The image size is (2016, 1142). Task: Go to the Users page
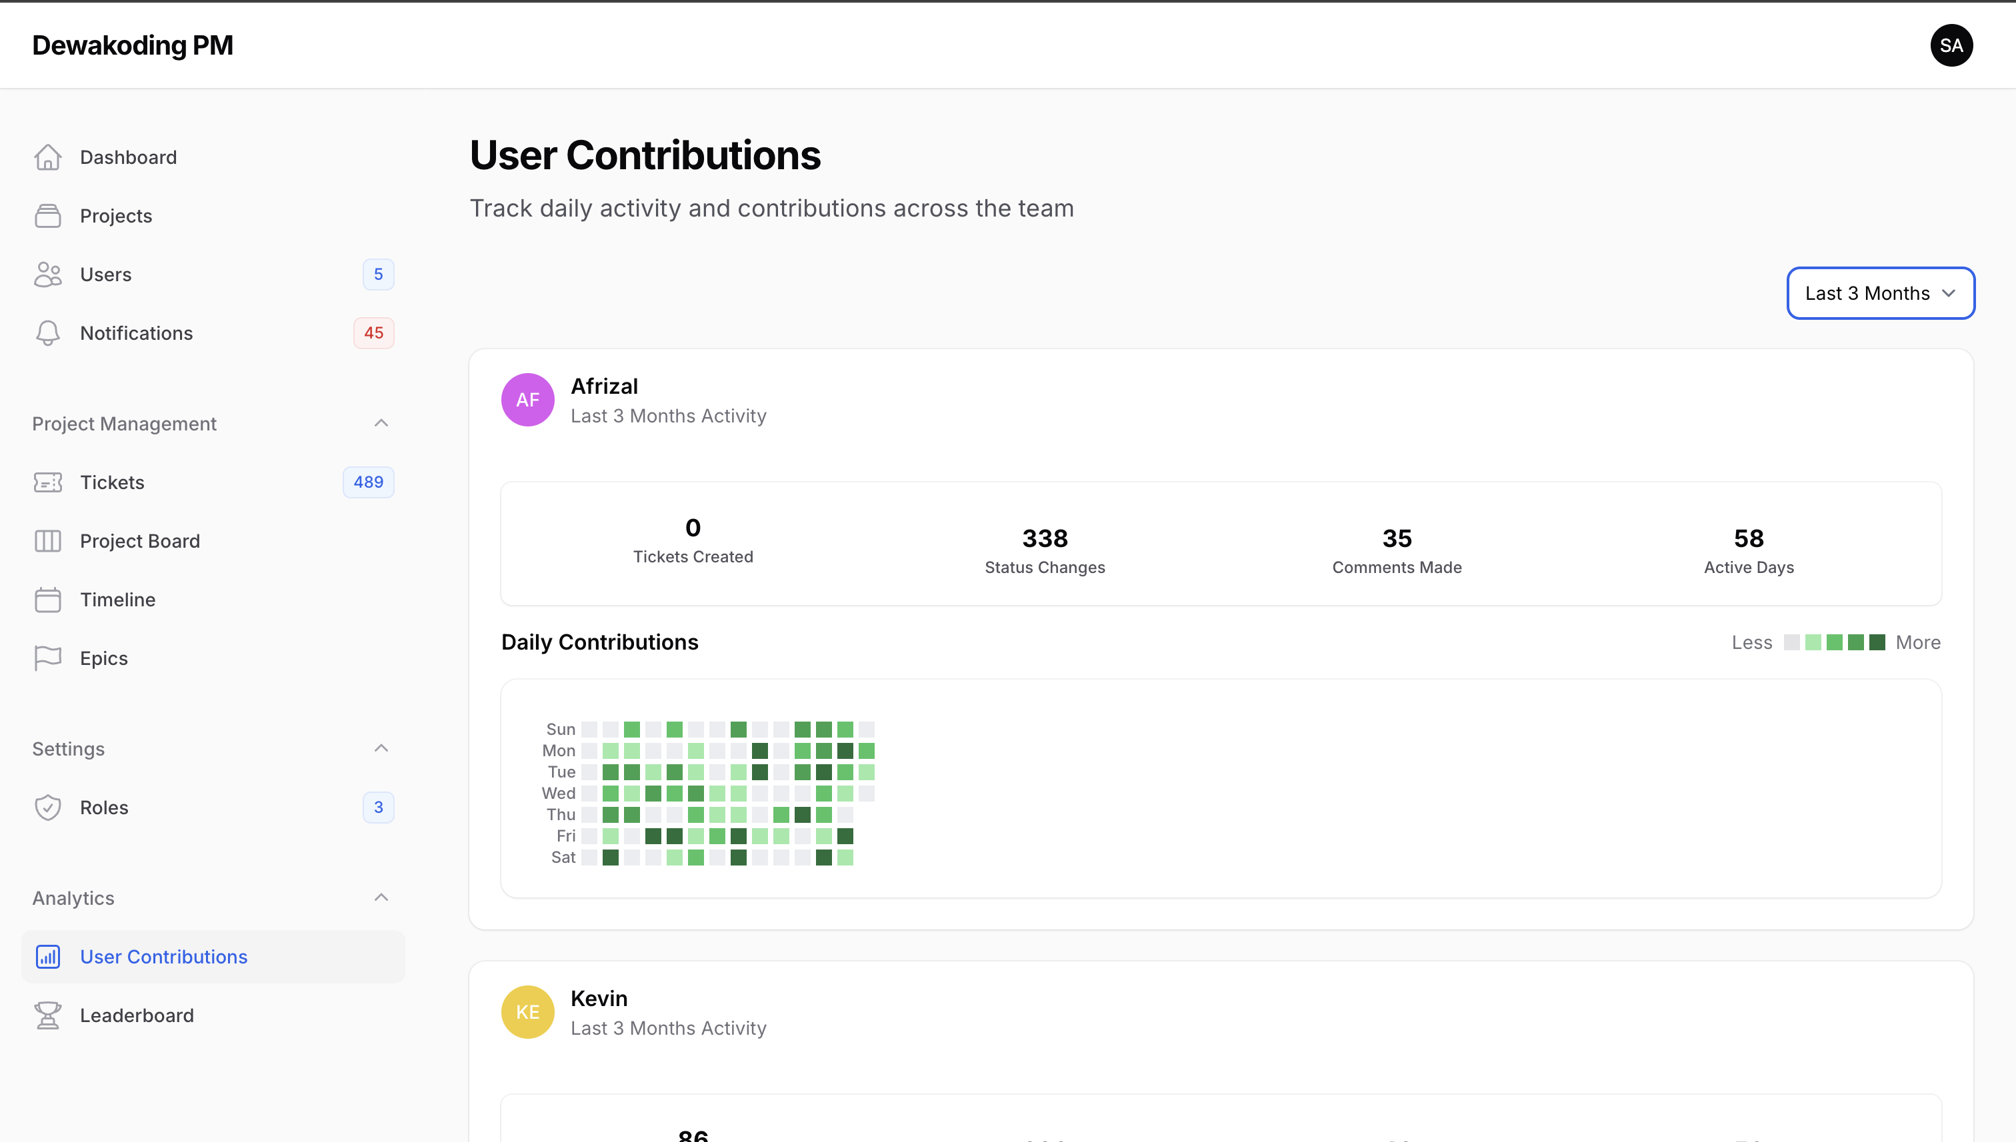[x=106, y=275]
